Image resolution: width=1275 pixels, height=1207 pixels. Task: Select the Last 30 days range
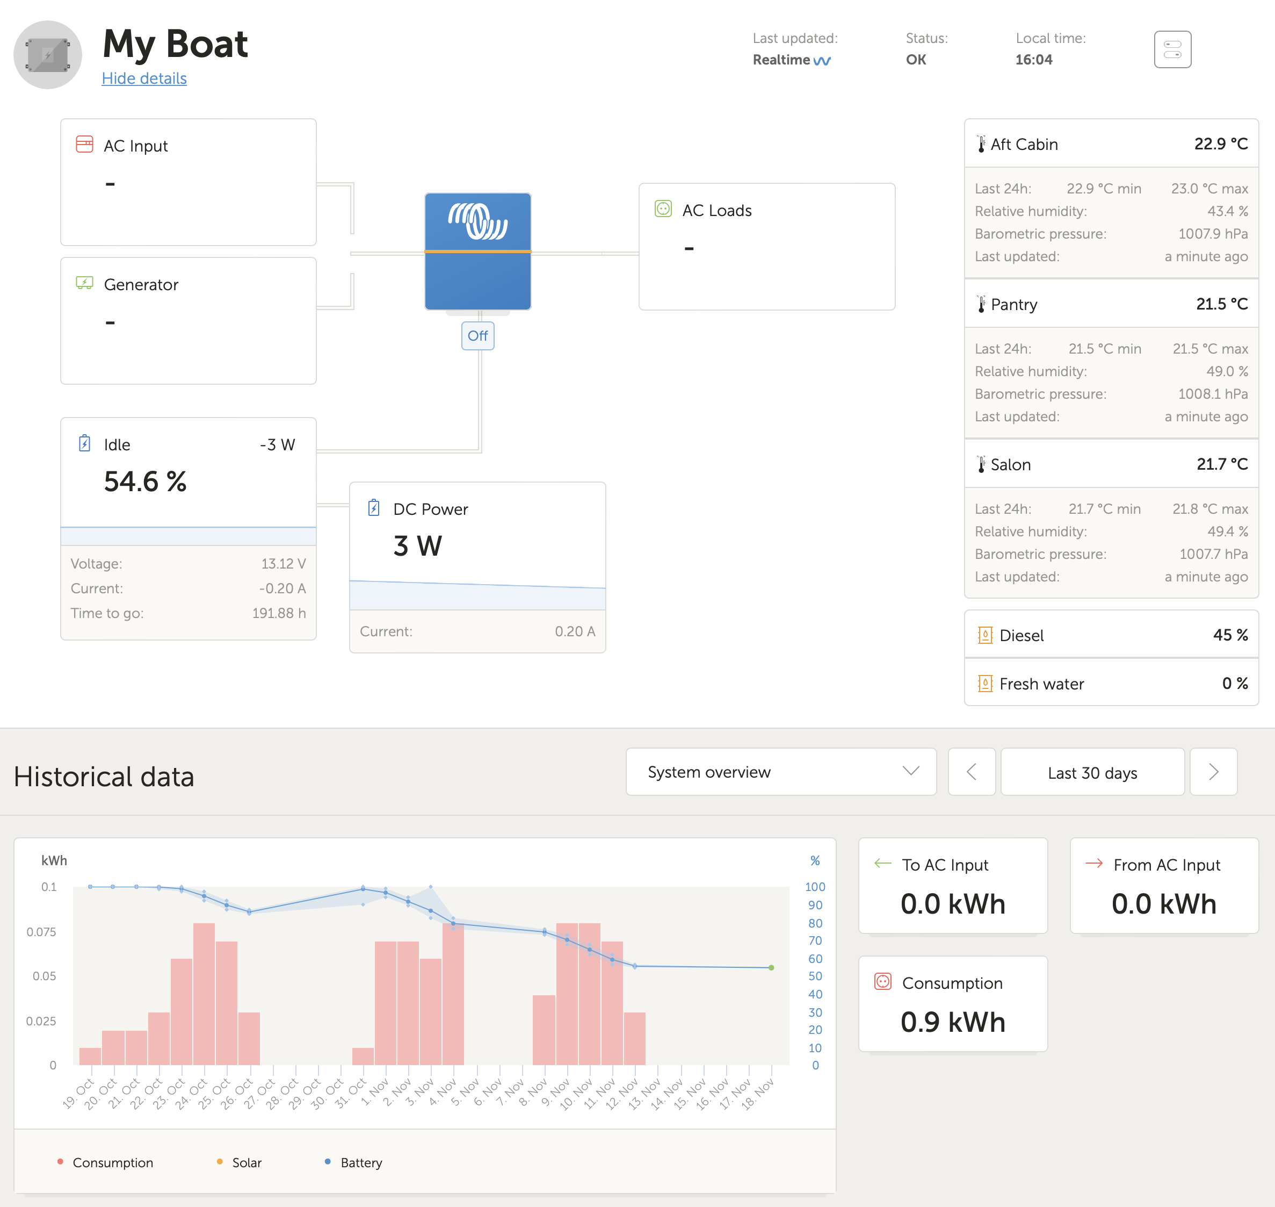point(1092,772)
